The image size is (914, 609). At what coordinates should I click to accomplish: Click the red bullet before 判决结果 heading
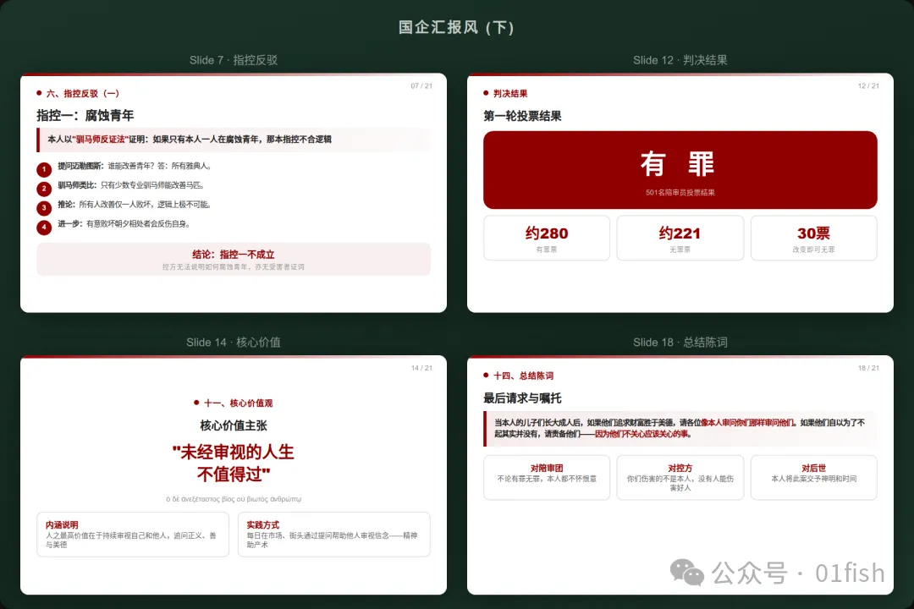[486, 93]
